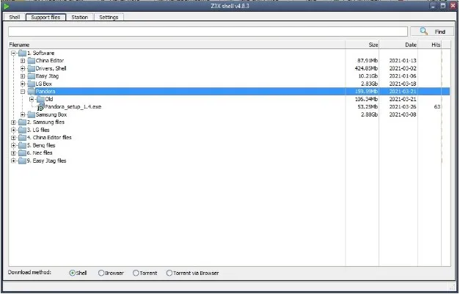Sort by the Size column header
Viewport: 460px width, 294px height.
pos(362,45)
